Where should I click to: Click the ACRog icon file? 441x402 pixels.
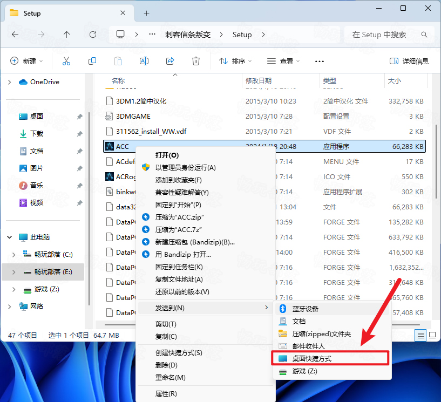click(x=110, y=176)
